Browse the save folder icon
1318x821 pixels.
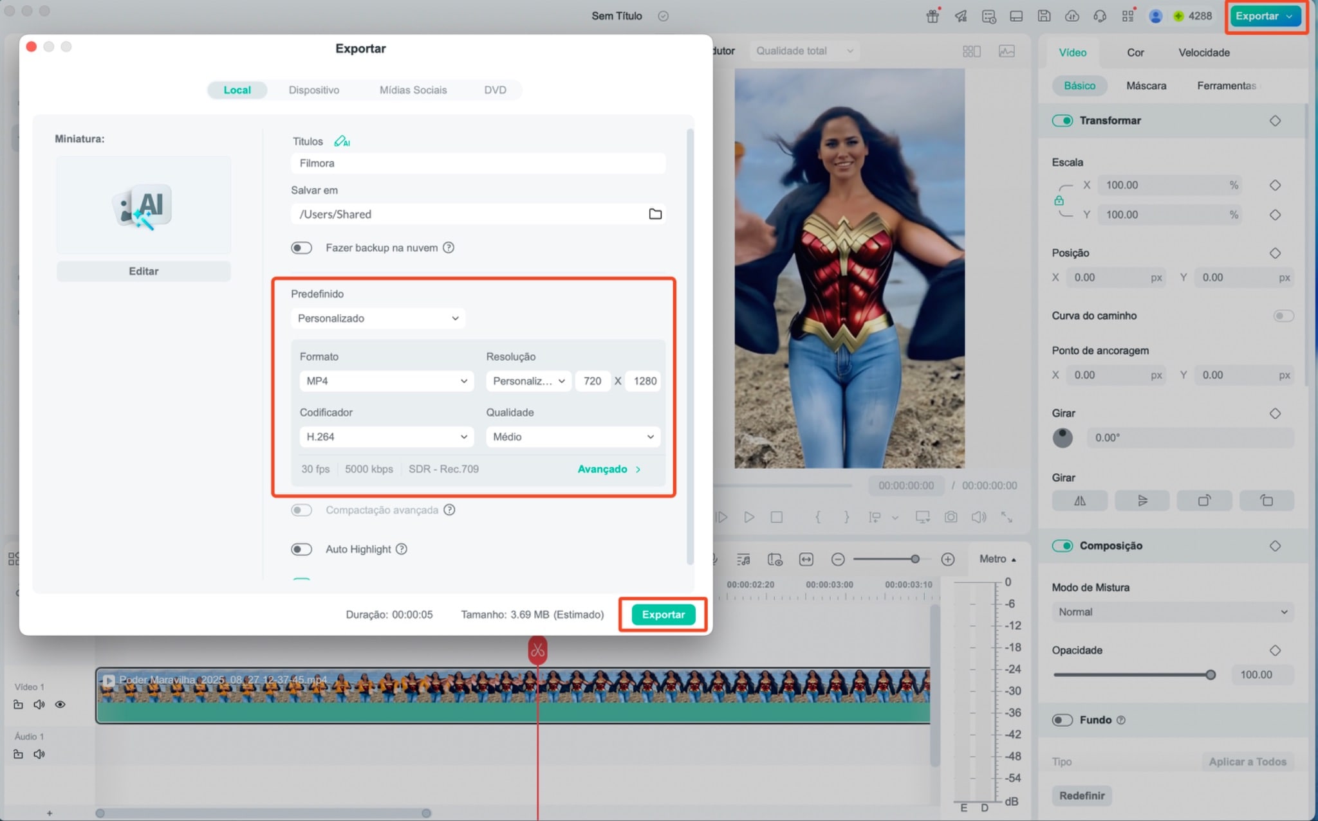(x=655, y=214)
